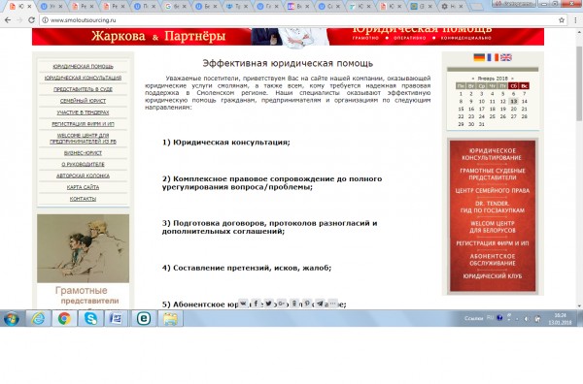583x384 pixels.
Task: Open 'Юридическая консультация' sidebar menu link
Action: tap(83, 78)
